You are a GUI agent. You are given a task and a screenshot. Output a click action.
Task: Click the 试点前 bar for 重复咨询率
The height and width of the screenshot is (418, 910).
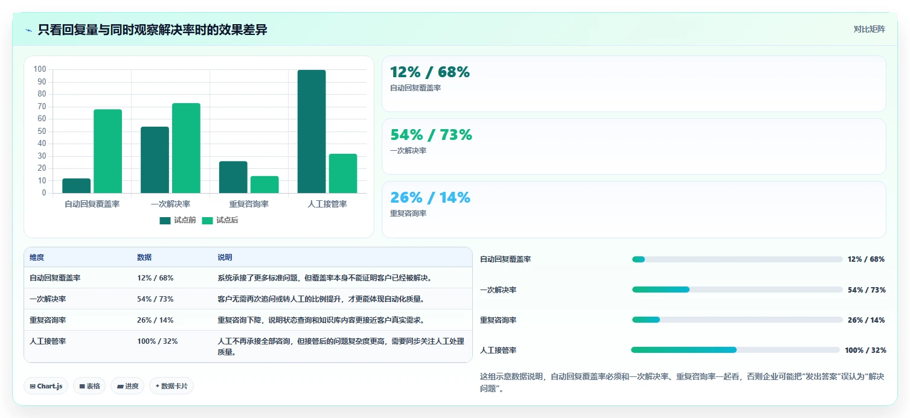[x=233, y=177]
